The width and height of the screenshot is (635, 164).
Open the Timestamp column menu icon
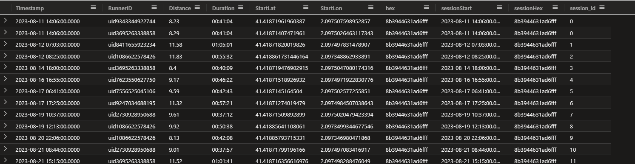(x=94, y=8)
